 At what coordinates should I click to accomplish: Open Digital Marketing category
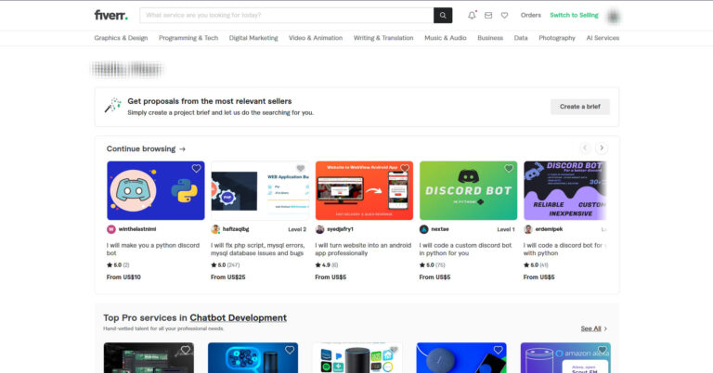pyautogui.click(x=253, y=38)
